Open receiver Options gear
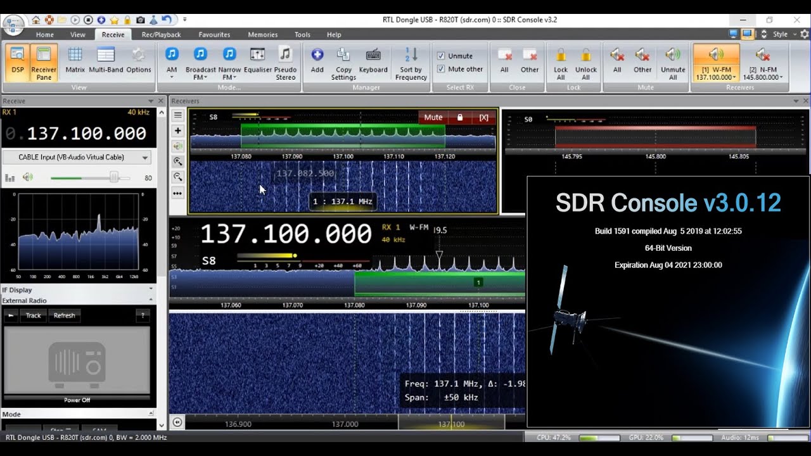The image size is (811, 456). [139, 62]
